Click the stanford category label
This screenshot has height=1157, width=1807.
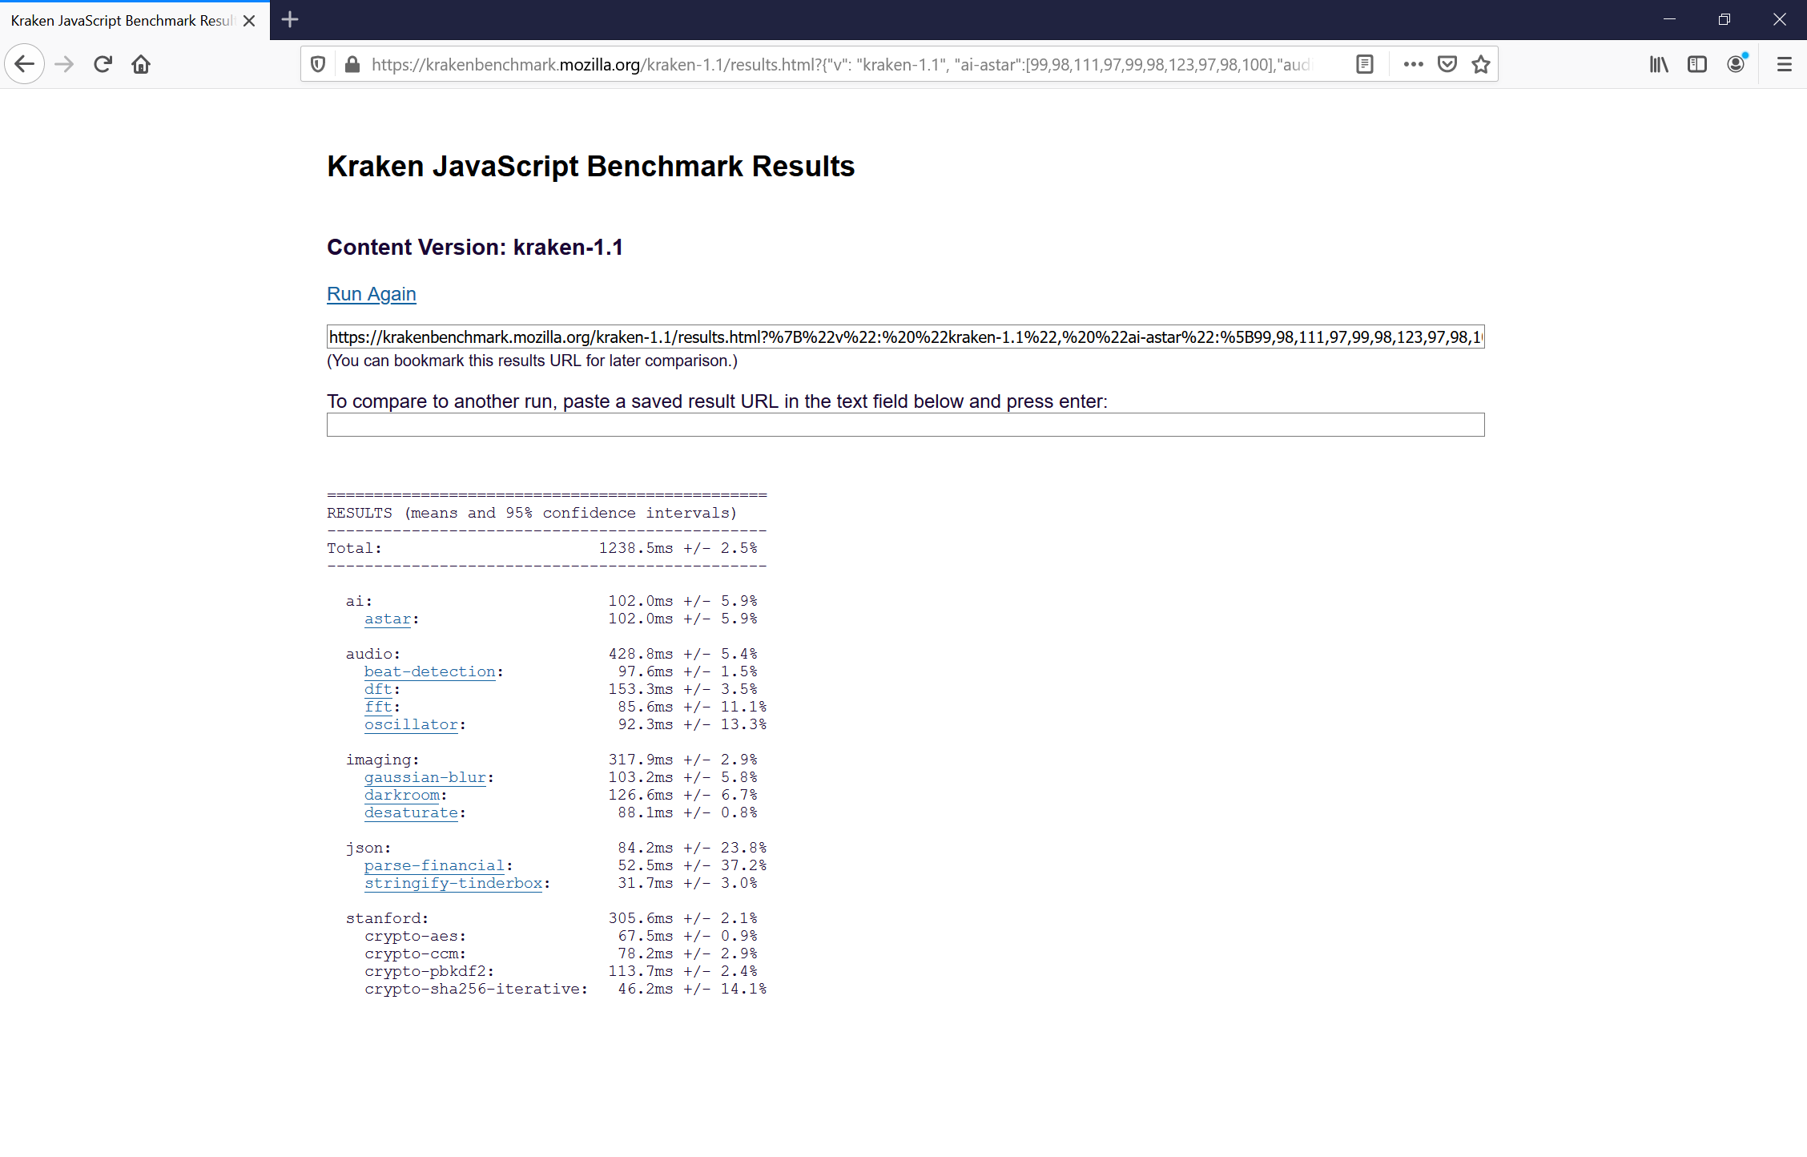pos(388,918)
